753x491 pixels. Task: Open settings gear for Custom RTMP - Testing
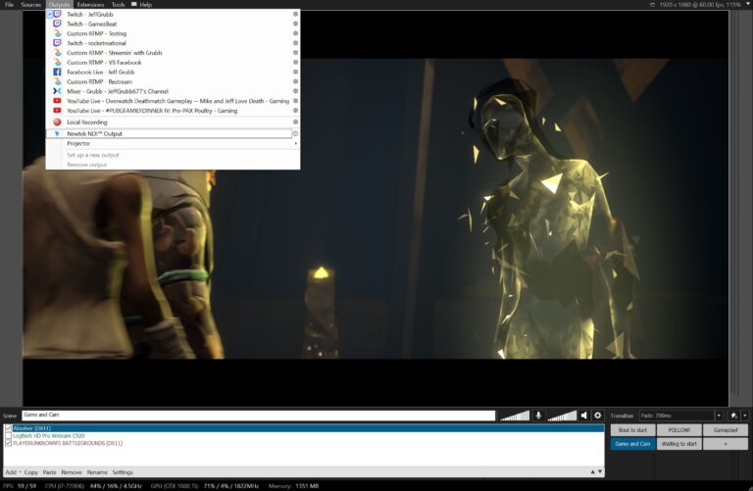[x=295, y=33]
